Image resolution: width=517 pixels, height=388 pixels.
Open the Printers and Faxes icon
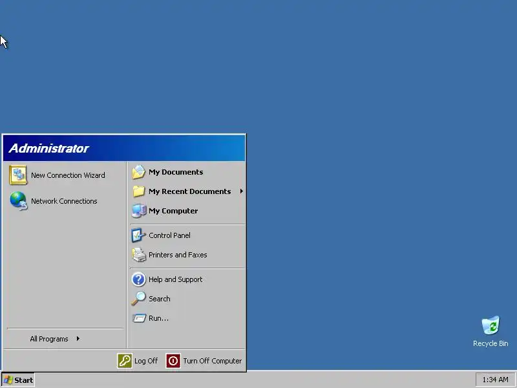pos(139,255)
